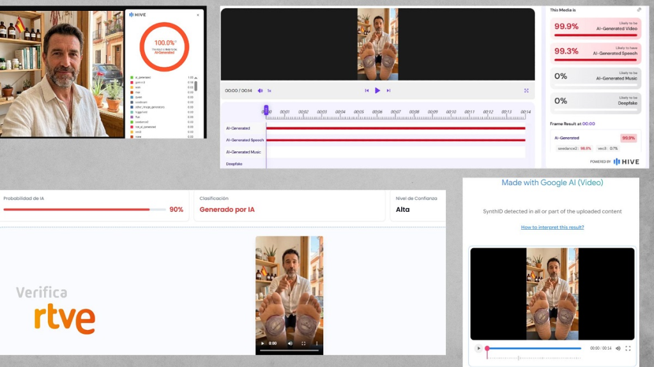Jump to 00:14 on the Hive timeline ruler
Screen dimensions: 654x367
[x=526, y=112]
